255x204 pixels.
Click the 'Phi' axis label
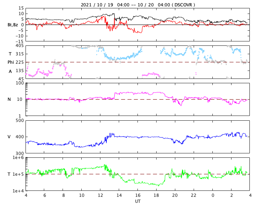point(11,62)
